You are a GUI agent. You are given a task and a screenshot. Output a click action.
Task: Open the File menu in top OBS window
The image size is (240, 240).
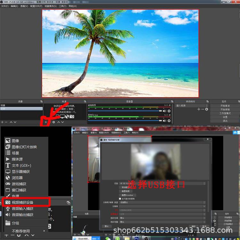(4, 6)
